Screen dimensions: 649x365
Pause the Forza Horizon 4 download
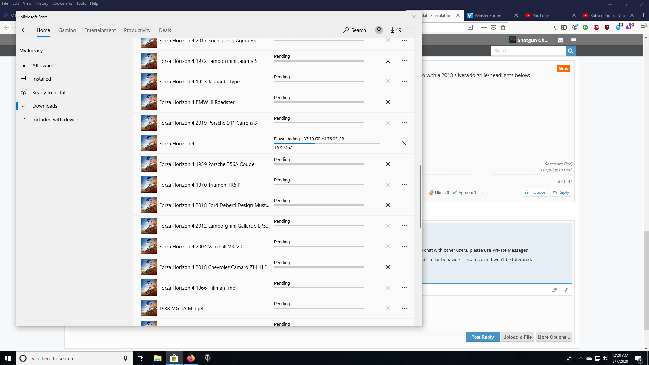(388, 143)
